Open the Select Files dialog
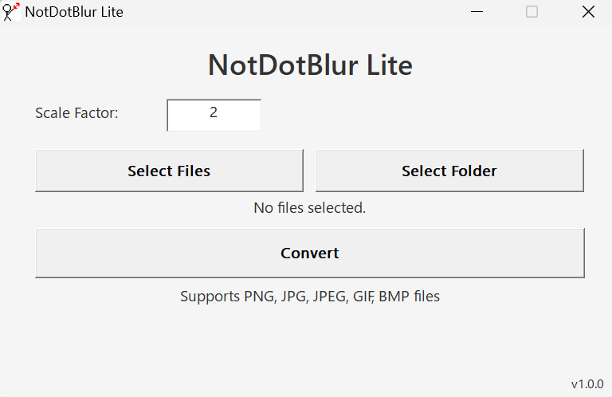Screen dimensions: 612x397 point(169,171)
